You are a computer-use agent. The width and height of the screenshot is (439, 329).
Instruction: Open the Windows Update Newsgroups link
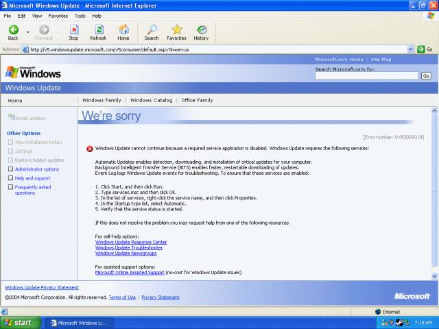(126, 253)
